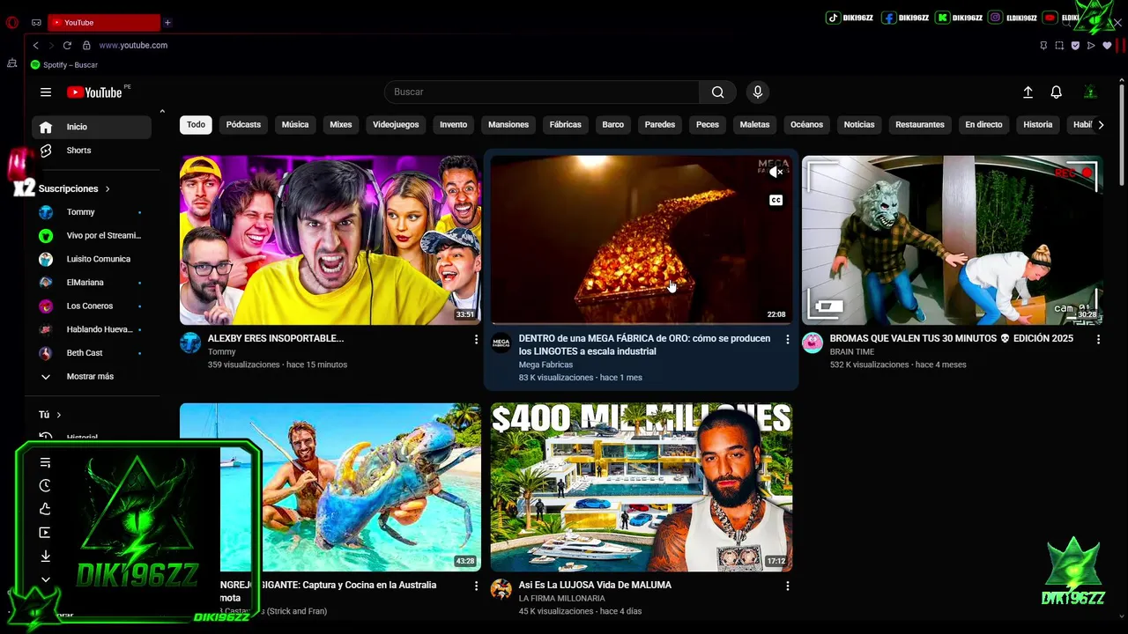Image resolution: width=1128 pixels, height=634 pixels.
Task: Open BRAIN TIME channel avatar
Action: [x=813, y=343]
